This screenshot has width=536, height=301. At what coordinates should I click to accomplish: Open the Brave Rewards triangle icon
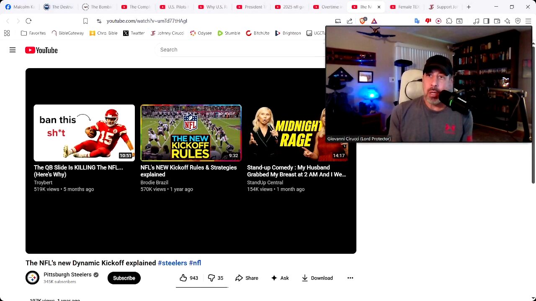pos(374,21)
